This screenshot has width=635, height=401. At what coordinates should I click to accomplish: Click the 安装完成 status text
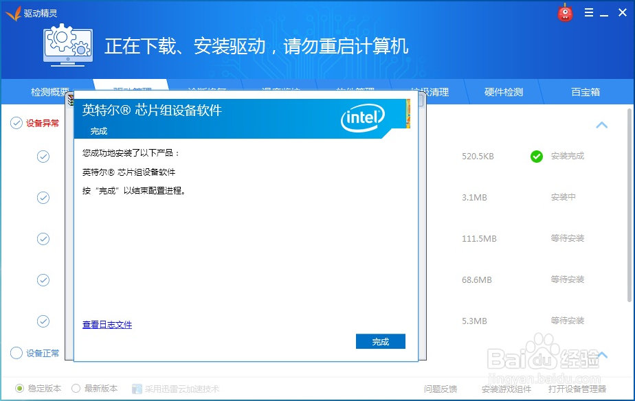(568, 156)
